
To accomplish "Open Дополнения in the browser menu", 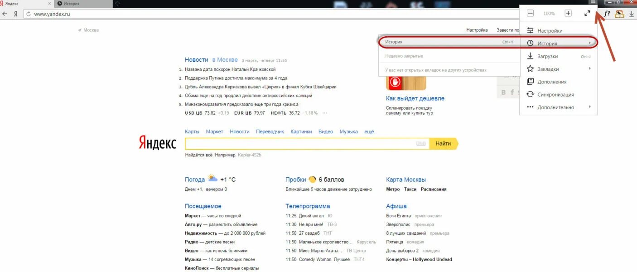I will (559, 82).
